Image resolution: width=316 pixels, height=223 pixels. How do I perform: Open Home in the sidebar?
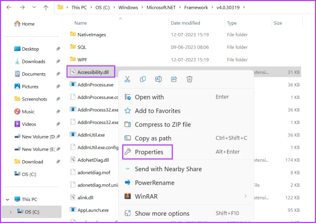(25, 24)
